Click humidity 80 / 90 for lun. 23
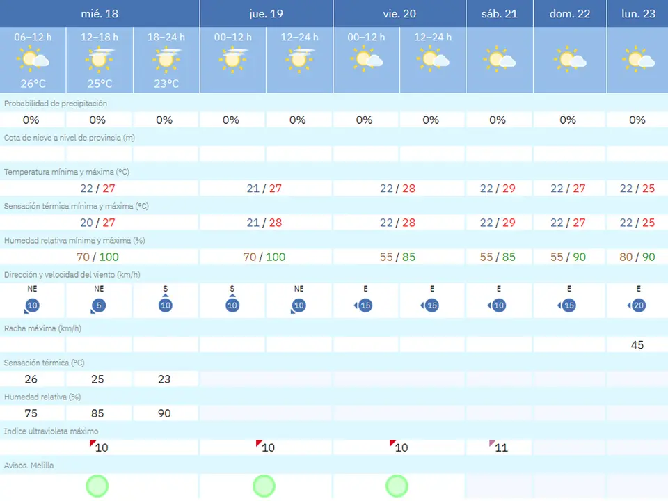This screenshot has width=668, height=501. tap(637, 257)
